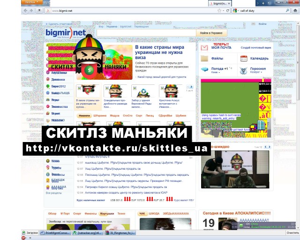Viewport: 300px width, 240px height.
Task: Expand the Погода city dropdown Киев
Action: (216, 73)
